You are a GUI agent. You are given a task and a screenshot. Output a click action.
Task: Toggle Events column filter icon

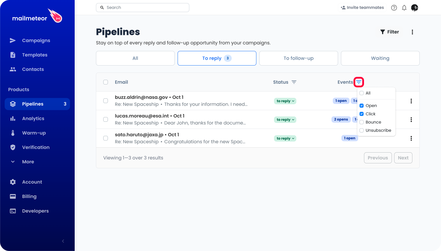(x=359, y=82)
